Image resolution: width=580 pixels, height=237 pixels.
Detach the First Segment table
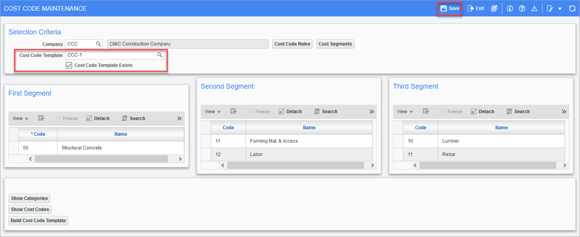point(98,118)
